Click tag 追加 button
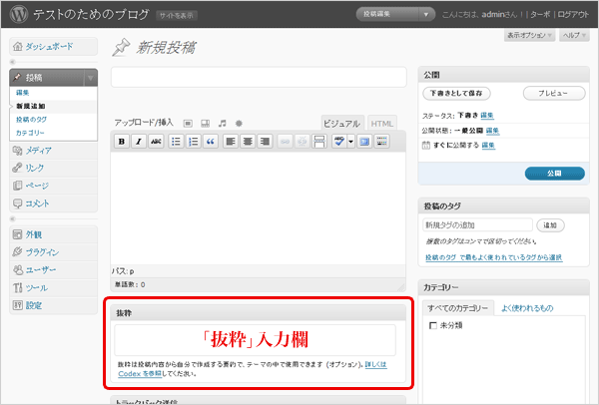599x405 pixels. 550,225
